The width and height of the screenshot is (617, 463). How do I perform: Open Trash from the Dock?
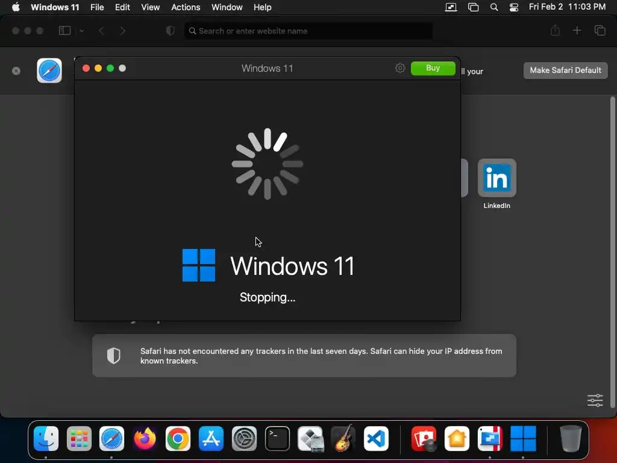[x=571, y=438]
